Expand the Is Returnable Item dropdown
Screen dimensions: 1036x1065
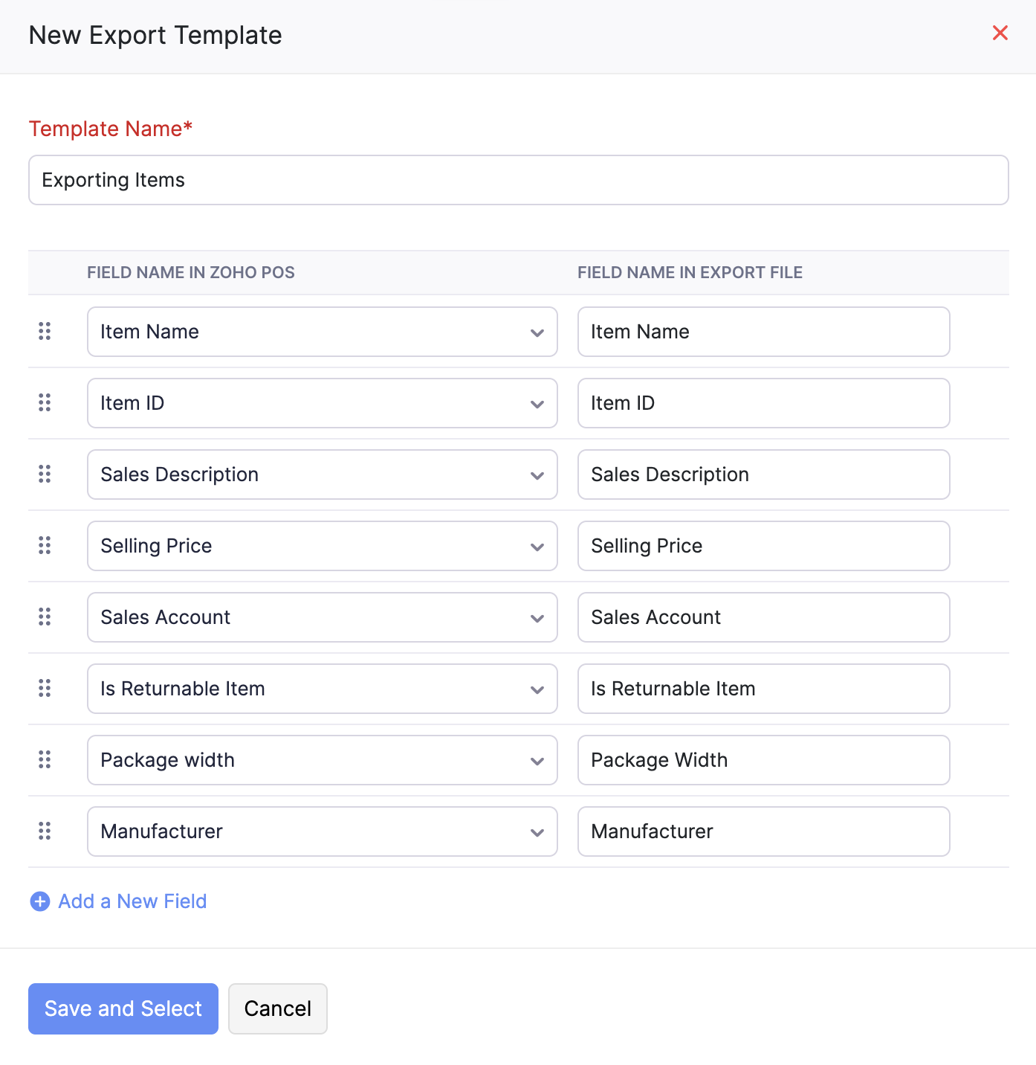(322, 689)
